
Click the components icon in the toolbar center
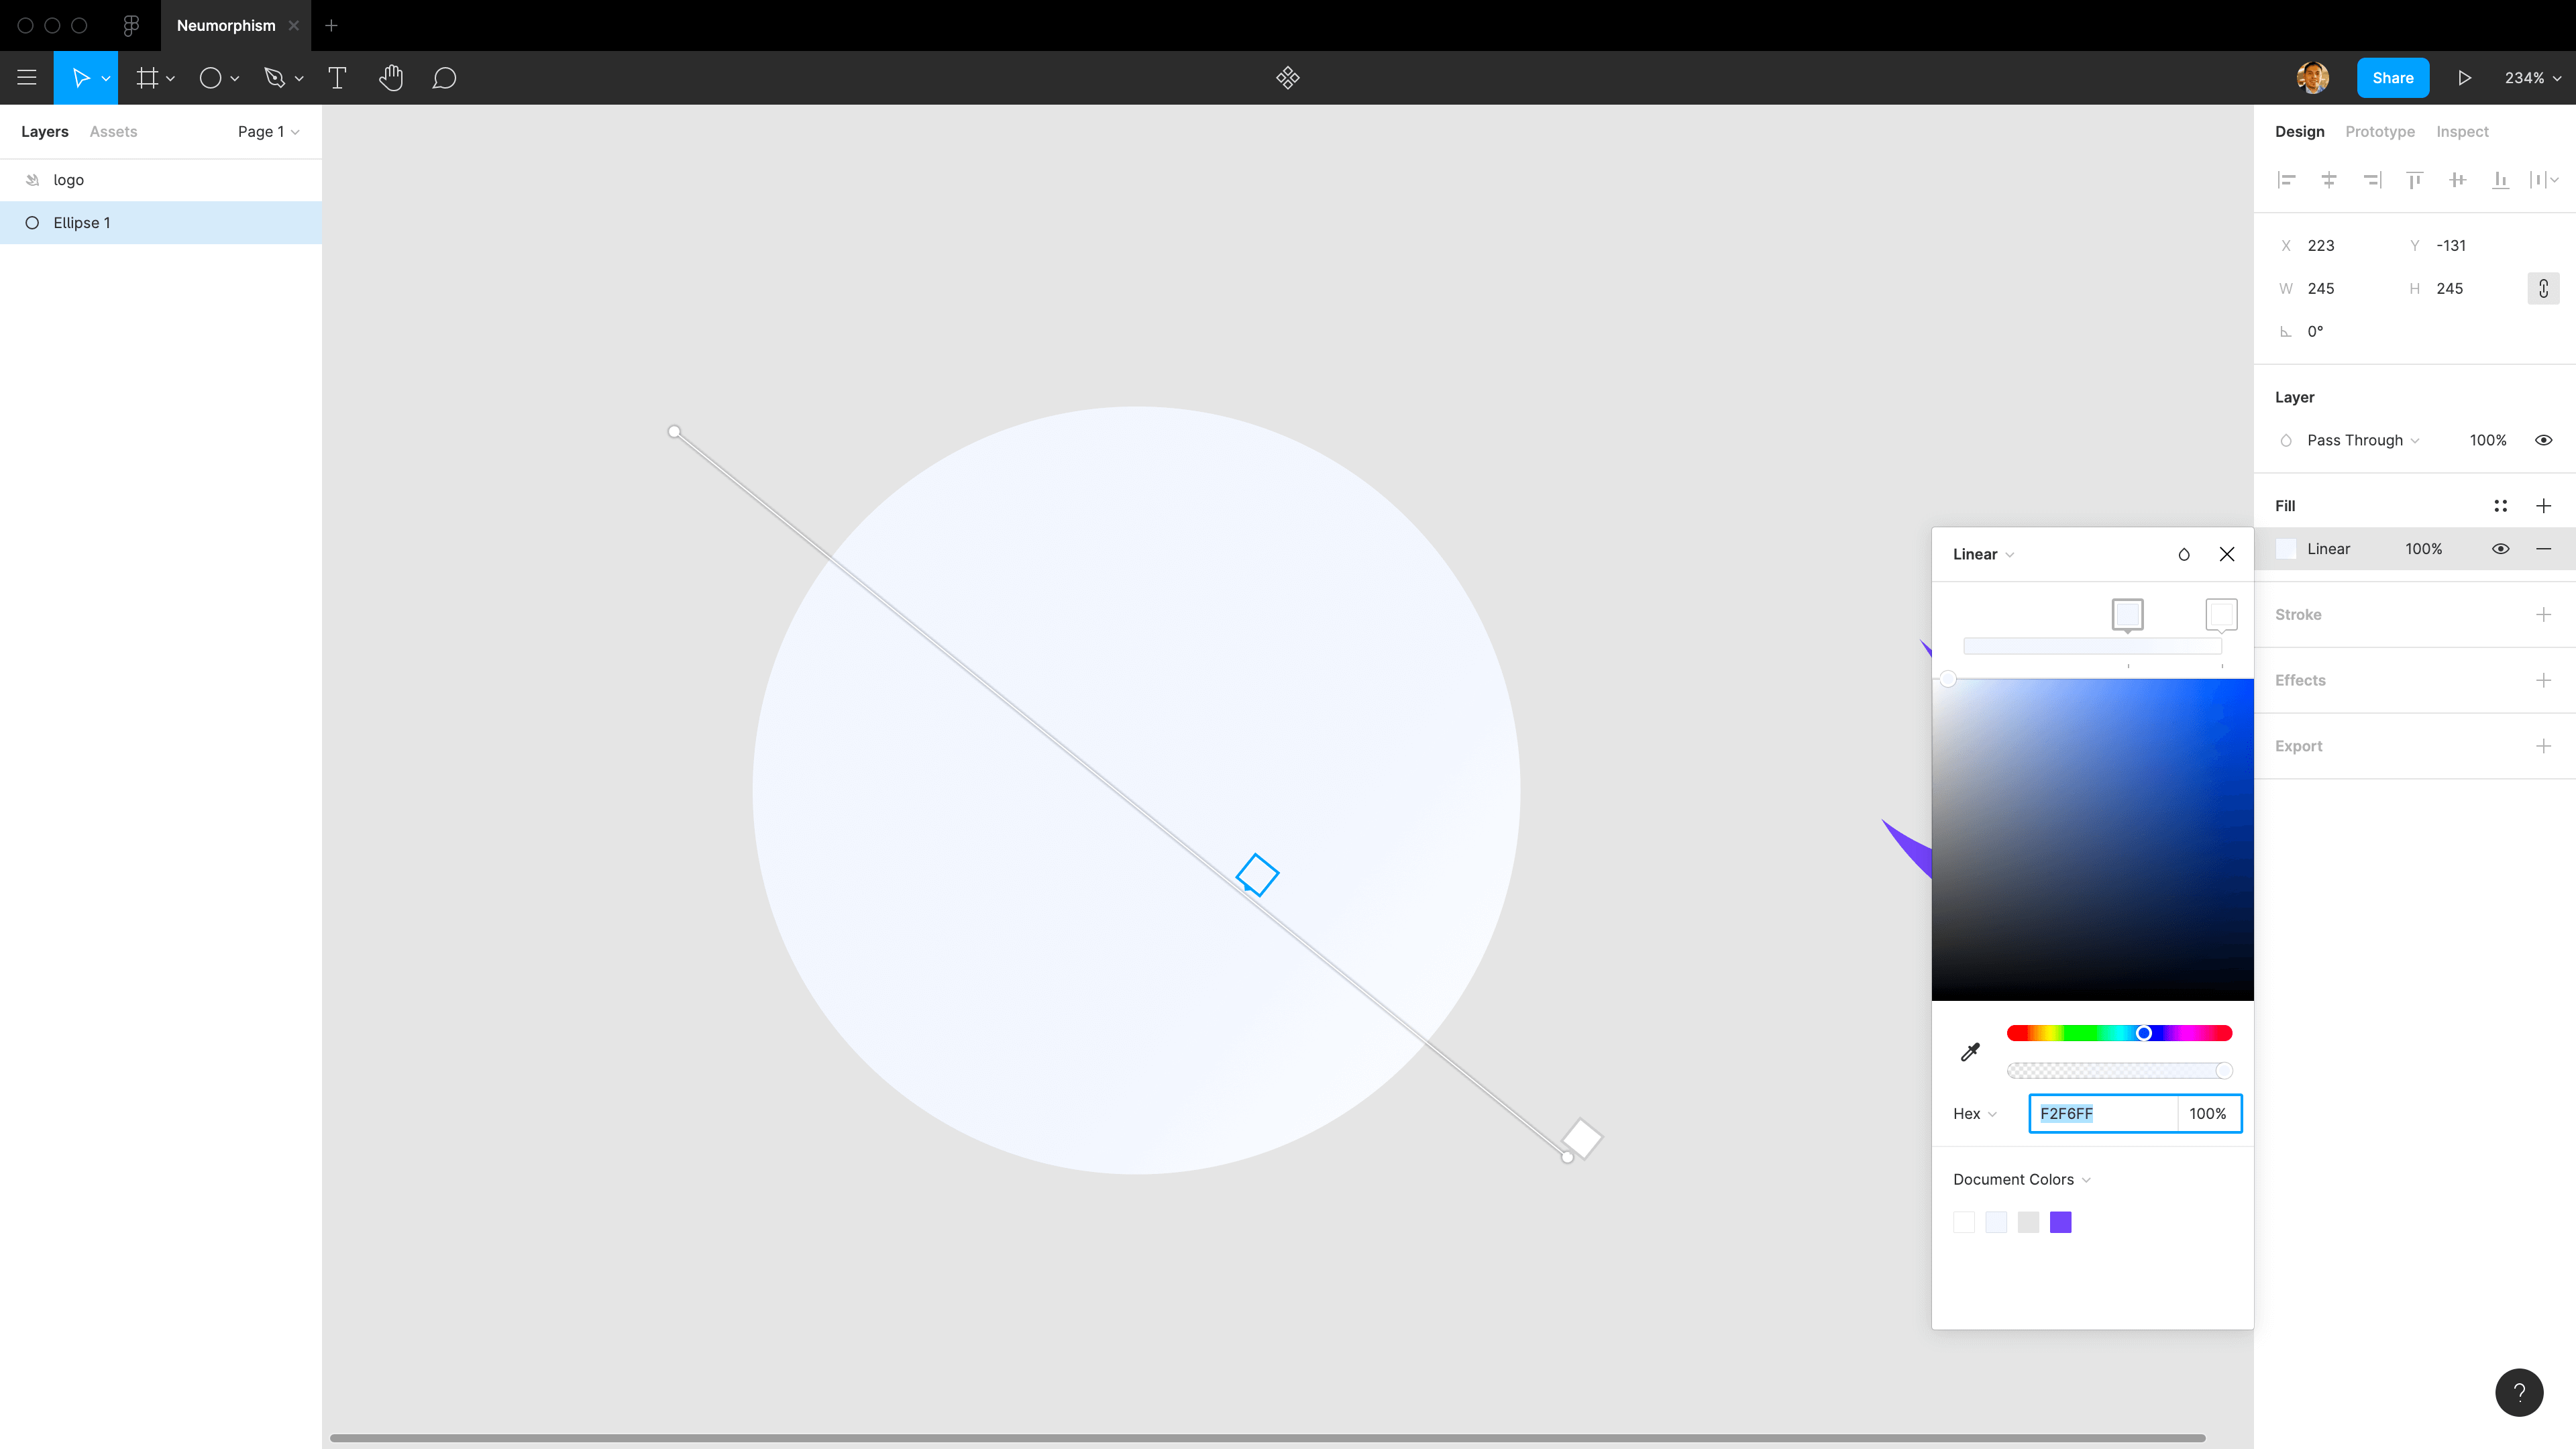point(1287,78)
